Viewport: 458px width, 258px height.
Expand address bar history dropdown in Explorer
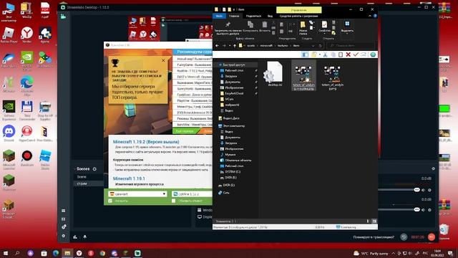click(x=313, y=46)
